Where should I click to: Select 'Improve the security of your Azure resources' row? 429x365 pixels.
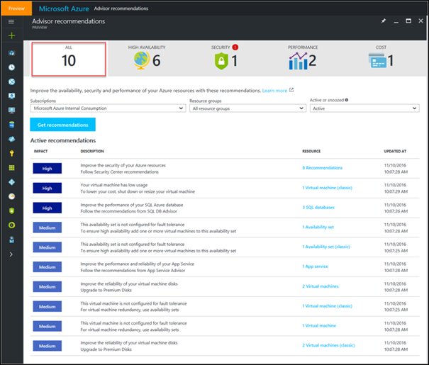[225, 169]
